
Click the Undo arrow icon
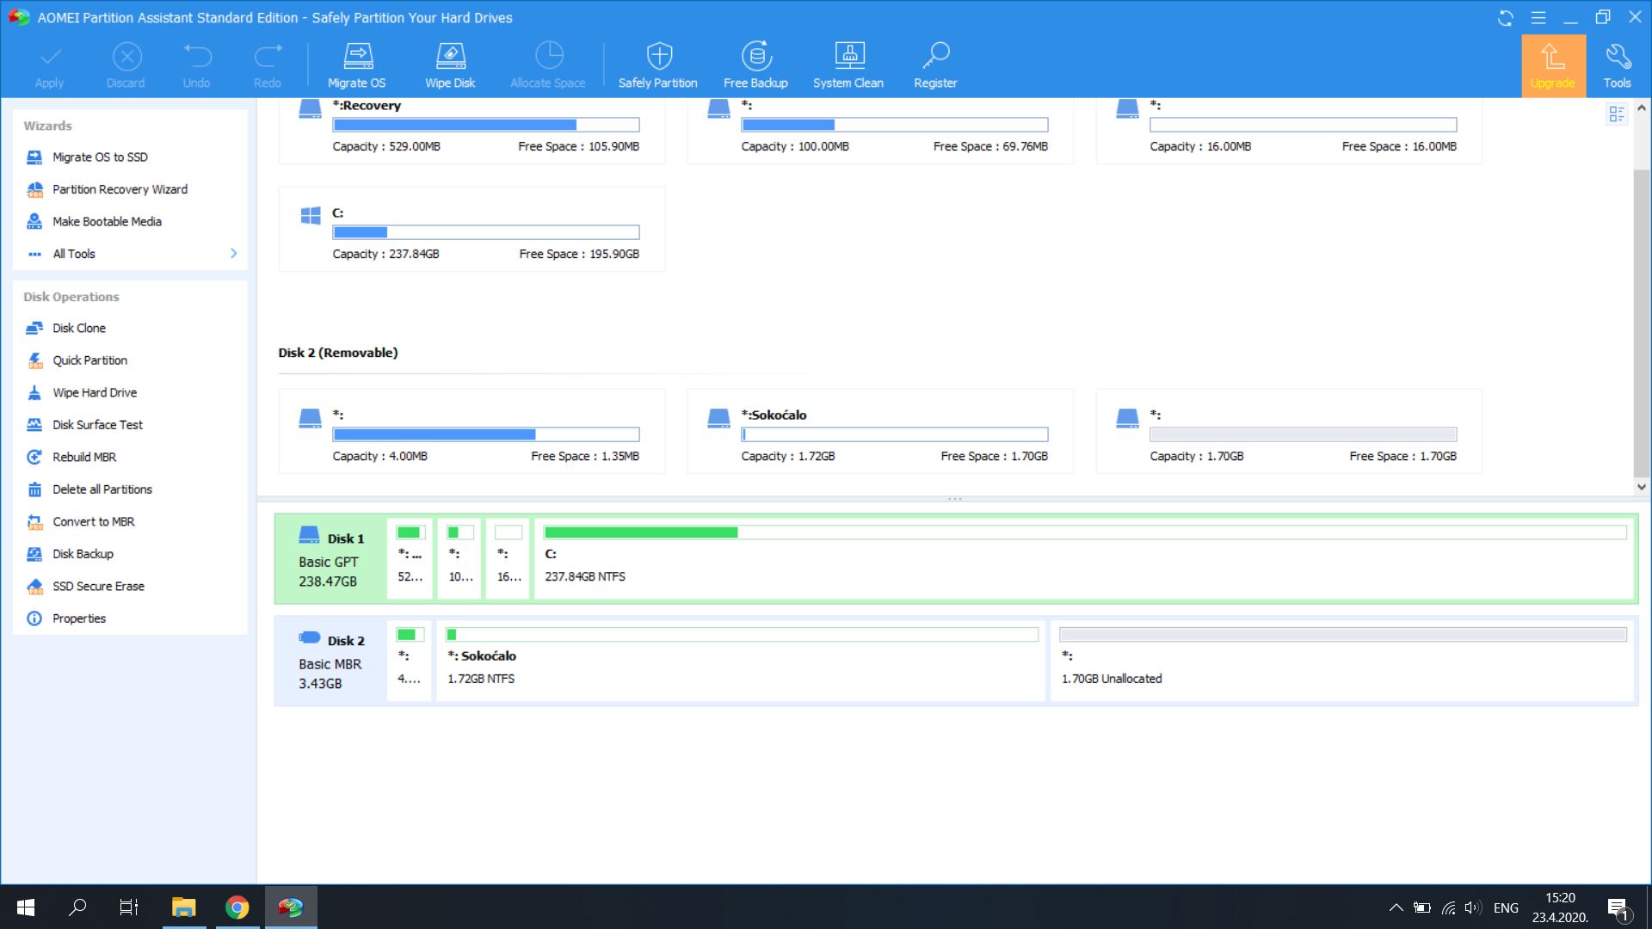point(197,57)
